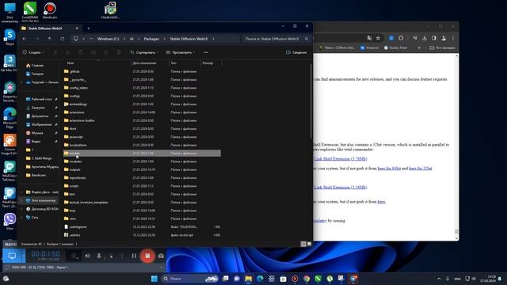Sort by the Дата изменения column header

pyautogui.click(x=144, y=63)
